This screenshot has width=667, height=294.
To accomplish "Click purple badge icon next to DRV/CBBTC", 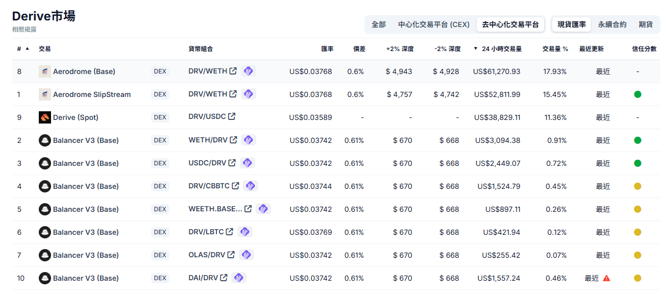I will point(250,186).
